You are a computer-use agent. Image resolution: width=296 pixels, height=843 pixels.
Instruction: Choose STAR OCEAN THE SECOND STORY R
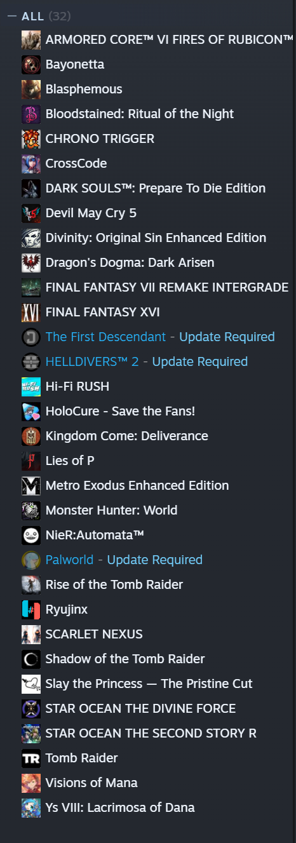148,733
